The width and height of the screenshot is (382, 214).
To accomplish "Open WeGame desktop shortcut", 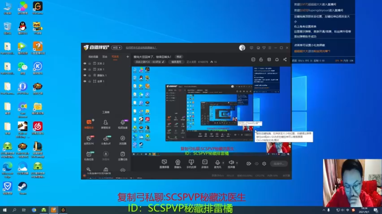I will (x=38, y=8).
